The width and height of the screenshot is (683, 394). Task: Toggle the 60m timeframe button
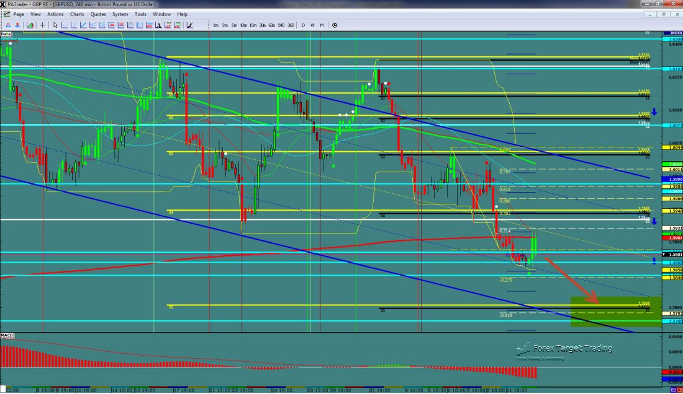(272, 25)
